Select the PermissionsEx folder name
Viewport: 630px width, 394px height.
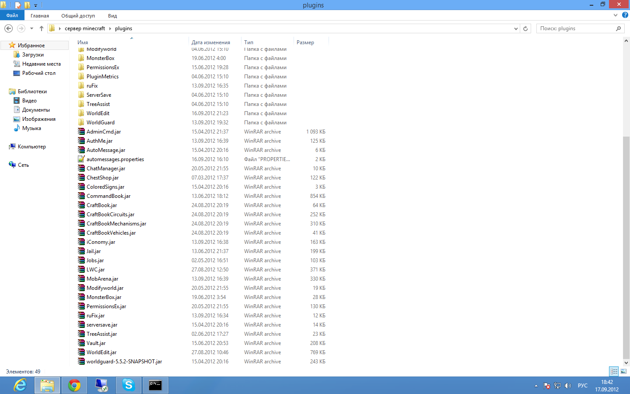click(103, 67)
